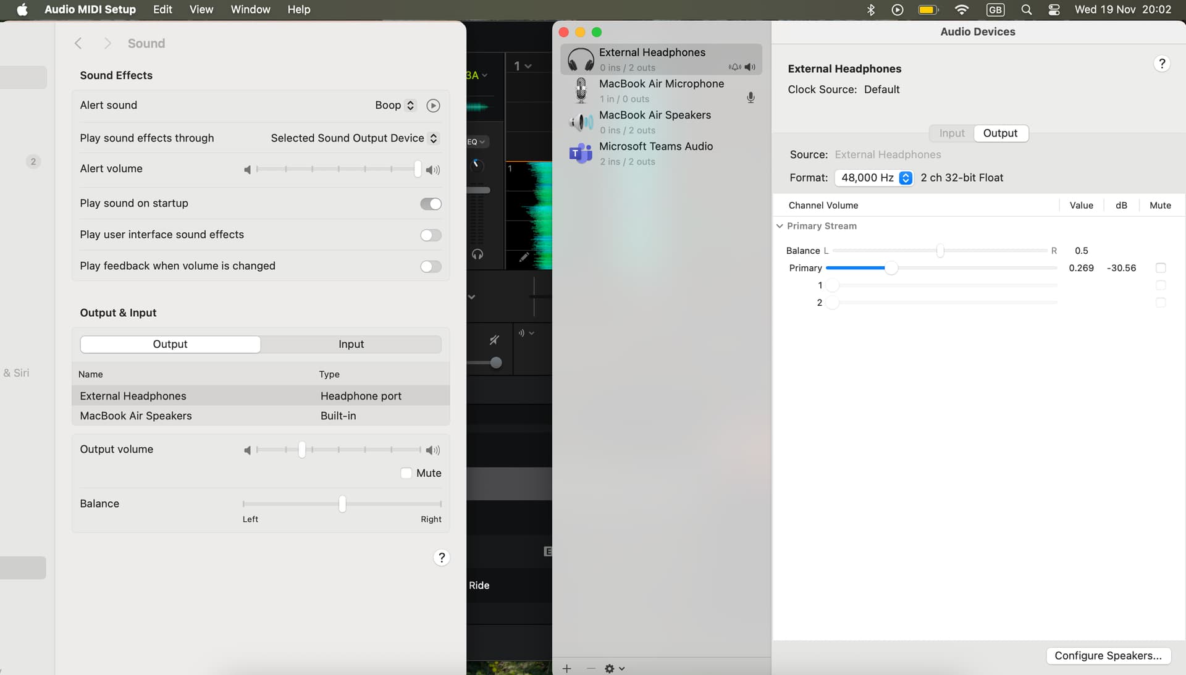1186x675 pixels.
Task: Select External Headphones device icon in list
Action: (581, 59)
